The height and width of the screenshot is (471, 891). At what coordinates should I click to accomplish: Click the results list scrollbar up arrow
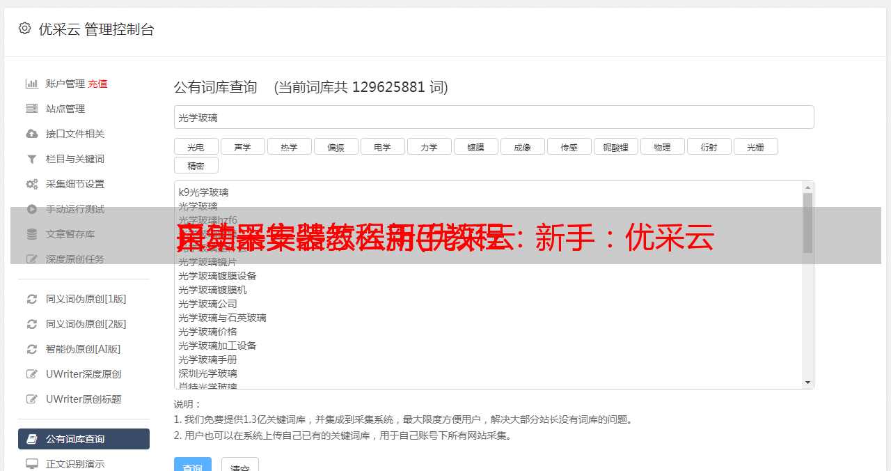click(807, 187)
